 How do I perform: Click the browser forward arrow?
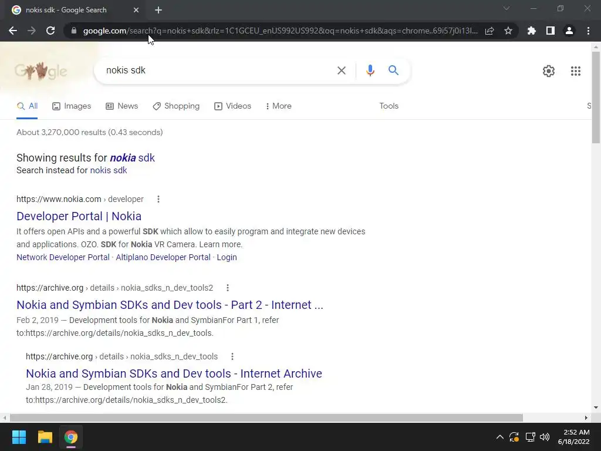click(x=32, y=31)
